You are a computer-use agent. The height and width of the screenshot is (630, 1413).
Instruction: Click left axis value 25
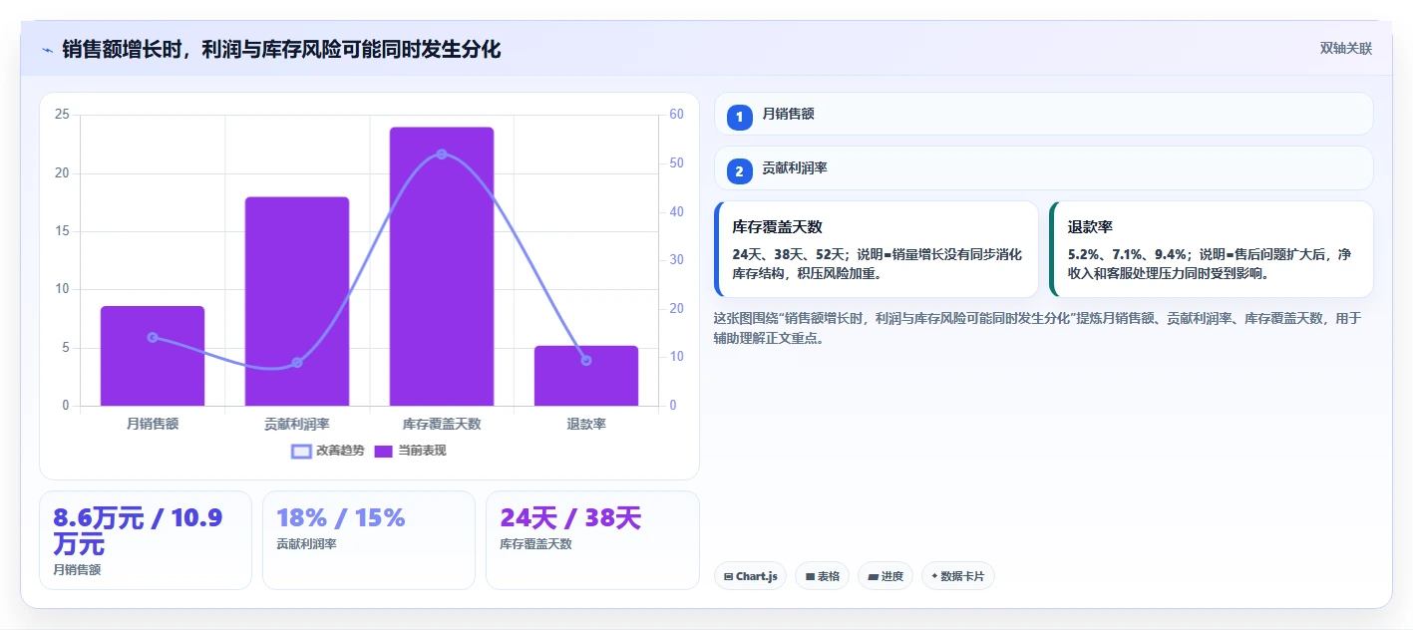62,115
